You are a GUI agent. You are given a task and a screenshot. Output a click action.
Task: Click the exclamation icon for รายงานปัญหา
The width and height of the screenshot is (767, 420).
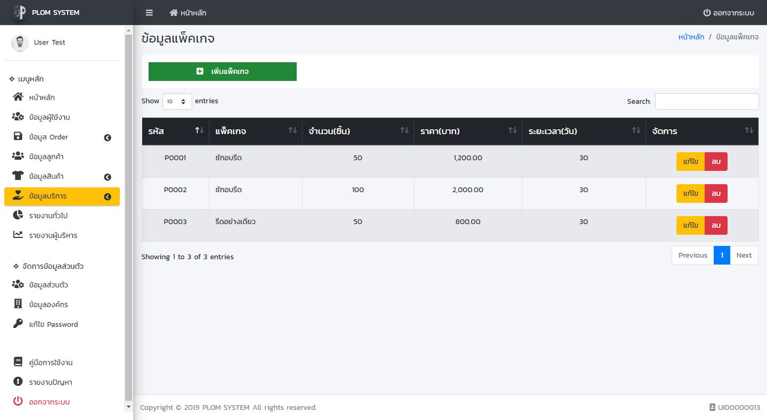18,382
